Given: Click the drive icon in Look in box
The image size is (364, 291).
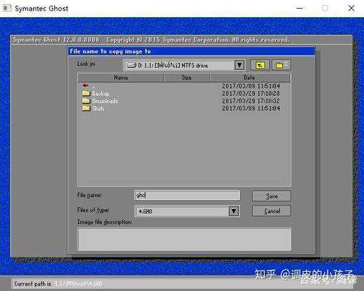Looking at the screenshot, I should click(x=131, y=65).
